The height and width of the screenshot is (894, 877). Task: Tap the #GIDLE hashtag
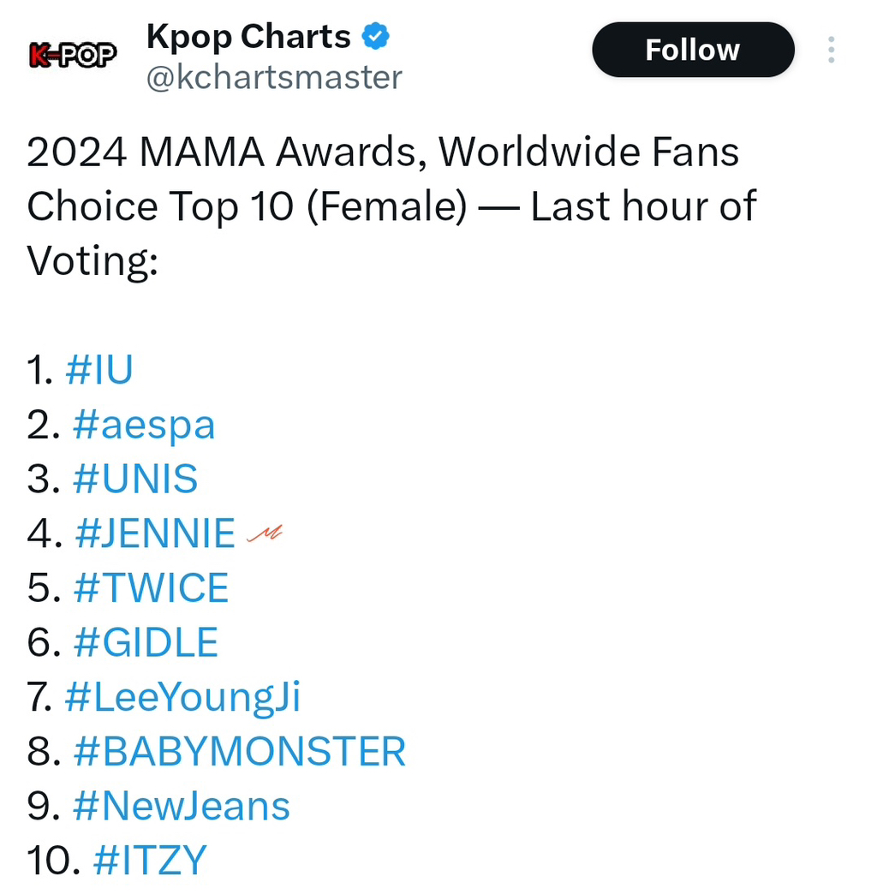point(146,642)
